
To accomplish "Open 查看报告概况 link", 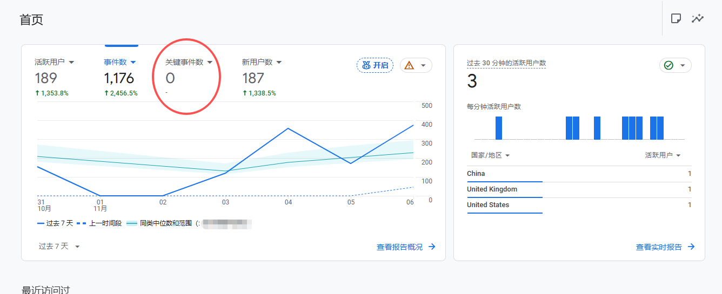I will tap(400, 247).
